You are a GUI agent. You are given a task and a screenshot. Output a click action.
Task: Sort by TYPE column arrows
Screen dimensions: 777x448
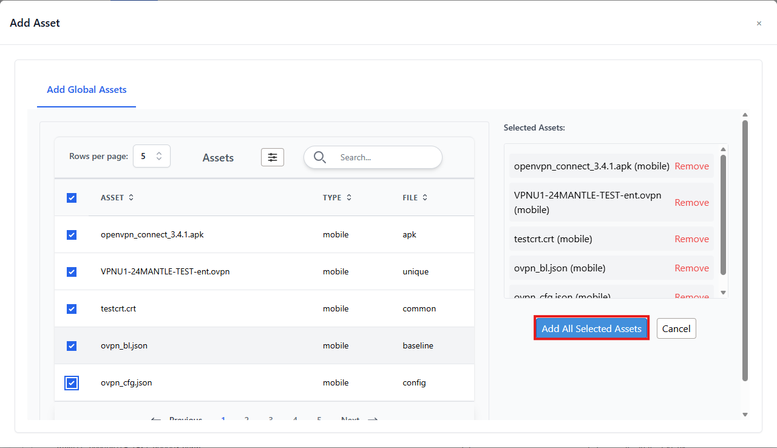coord(349,198)
